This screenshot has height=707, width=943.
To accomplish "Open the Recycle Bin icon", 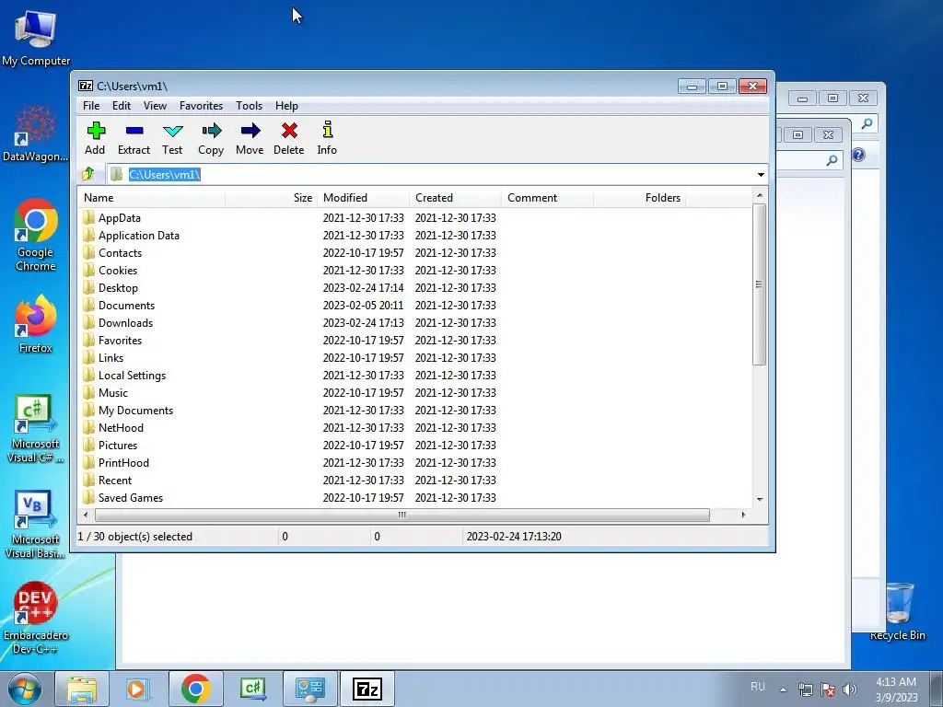I will (x=898, y=610).
